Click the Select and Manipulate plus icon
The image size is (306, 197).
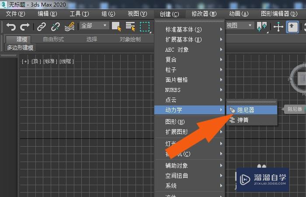click(x=278, y=27)
